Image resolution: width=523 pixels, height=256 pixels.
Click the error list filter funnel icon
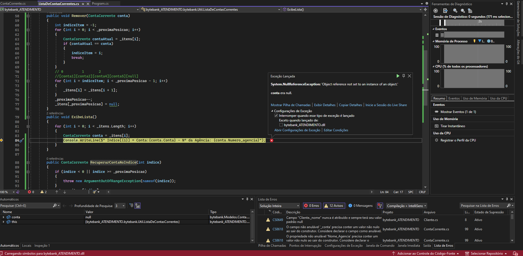pyautogui.click(x=380, y=206)
